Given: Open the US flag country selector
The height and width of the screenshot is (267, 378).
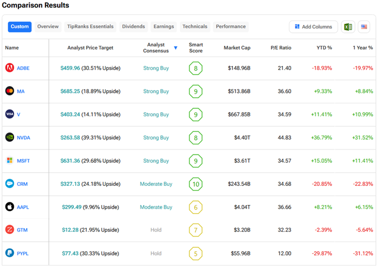Looking at the screenshot, I should (x=364, y=27).
